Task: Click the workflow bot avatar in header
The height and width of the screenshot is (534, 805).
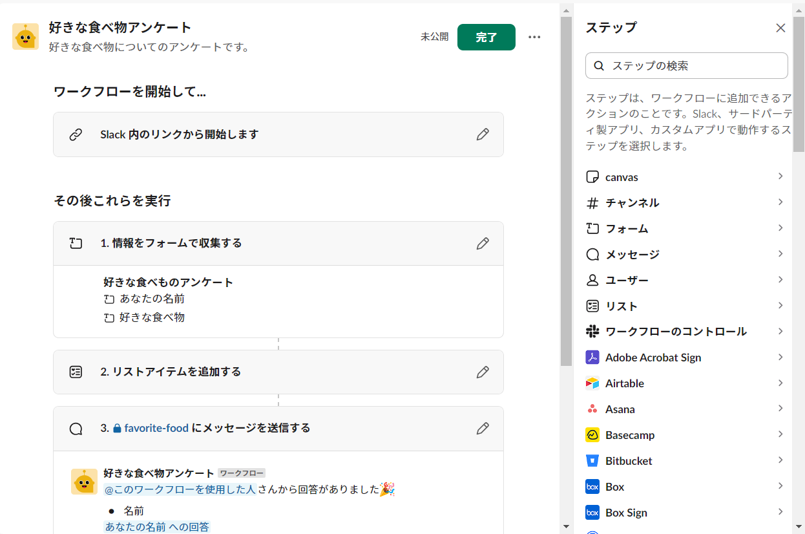Action: (x=25, y=37)
